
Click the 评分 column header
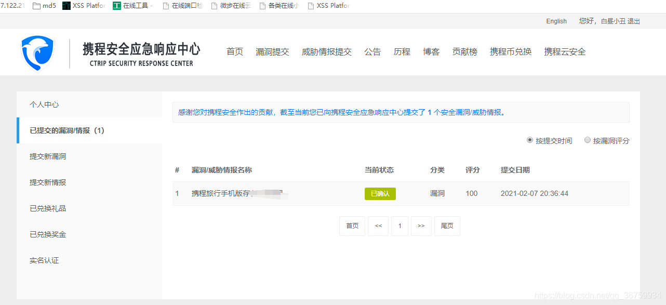[x=473, y=170]
